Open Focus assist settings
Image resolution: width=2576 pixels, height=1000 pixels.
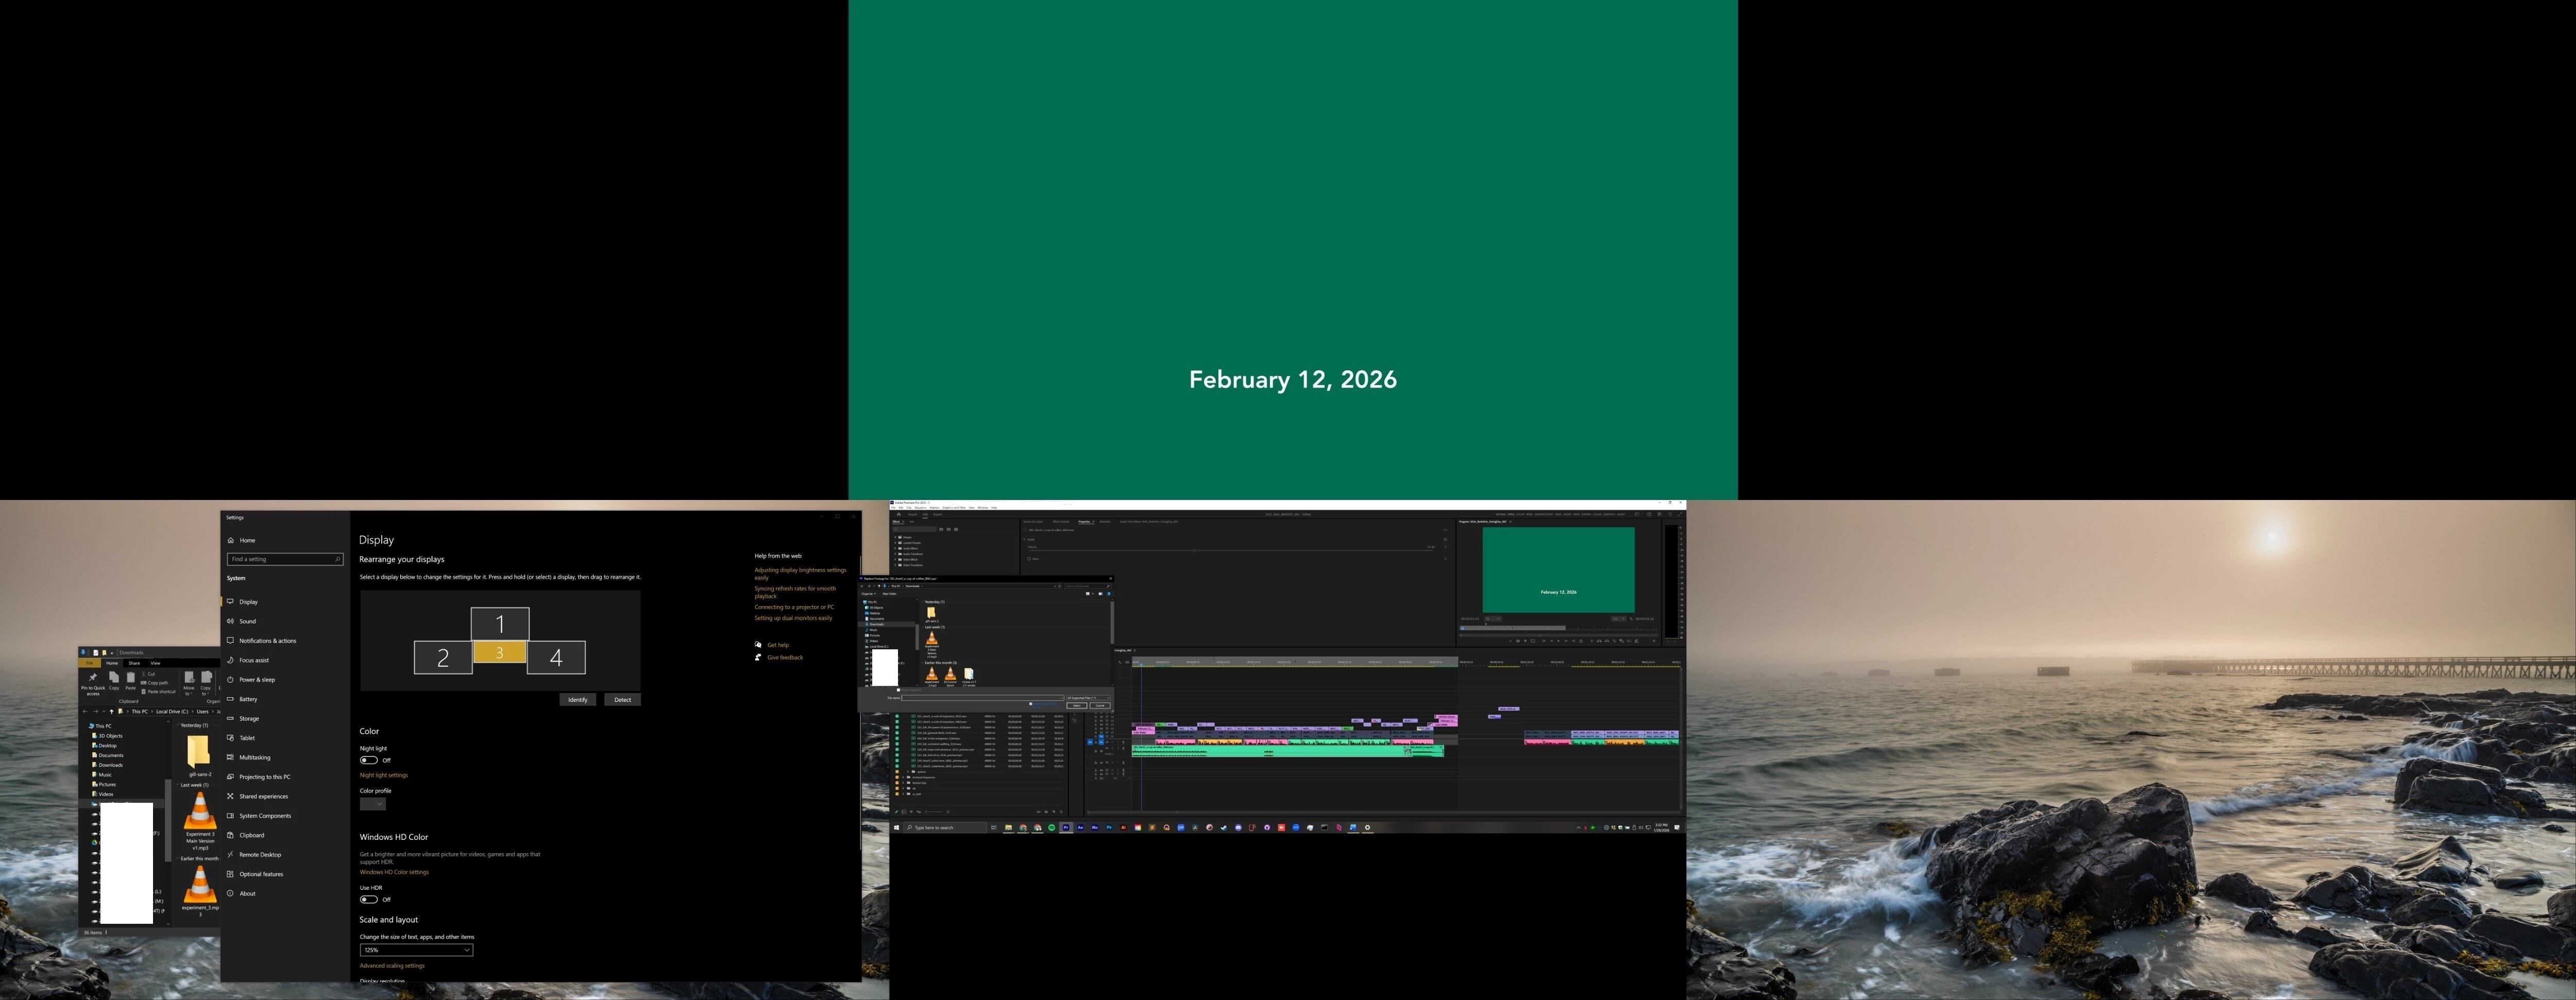[253, 660]
